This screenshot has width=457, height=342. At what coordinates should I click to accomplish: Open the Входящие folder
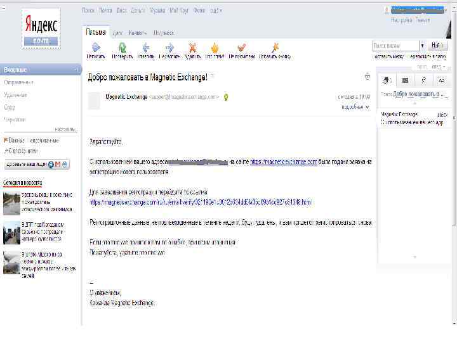tap(41, 70)
